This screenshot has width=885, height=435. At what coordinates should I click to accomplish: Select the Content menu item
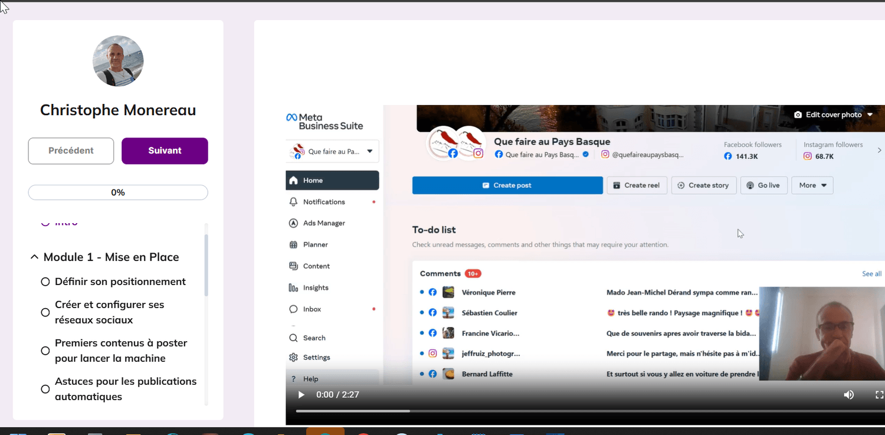click(x=316, y=266)
